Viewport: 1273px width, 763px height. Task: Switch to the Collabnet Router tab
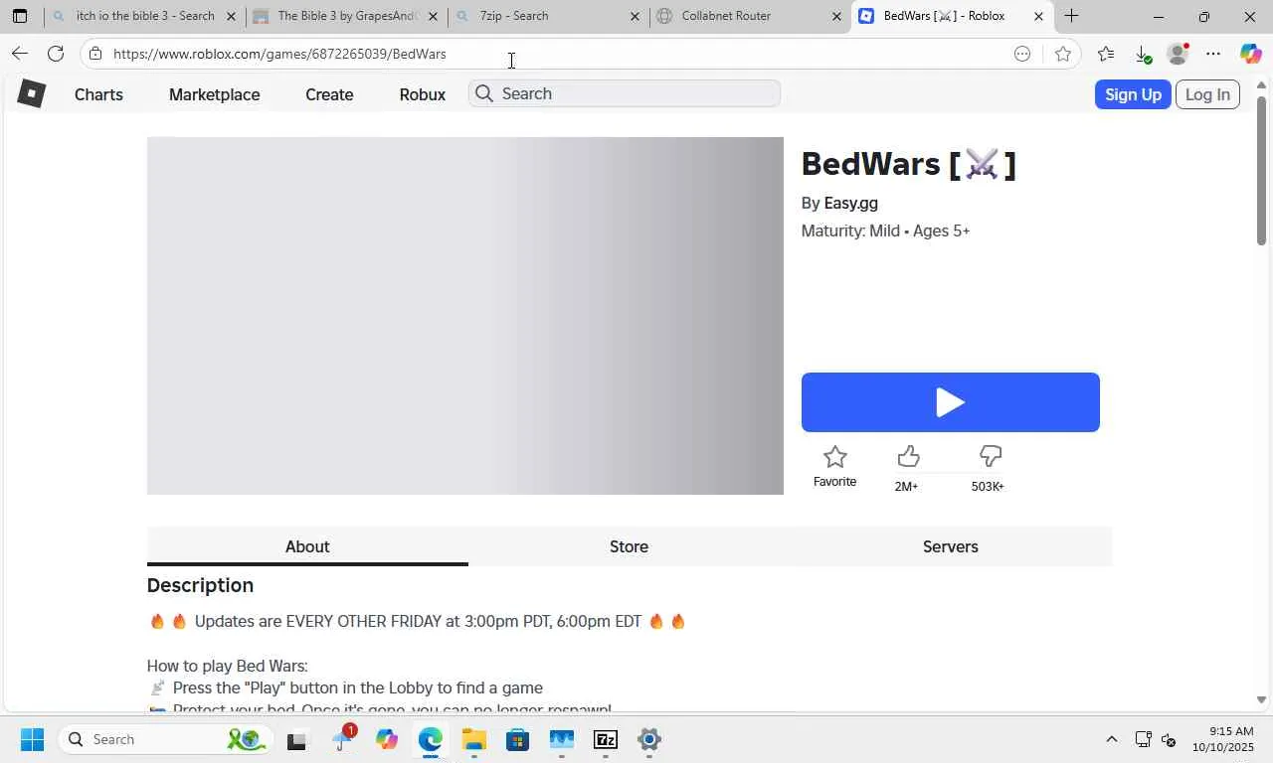pos(750,16)
